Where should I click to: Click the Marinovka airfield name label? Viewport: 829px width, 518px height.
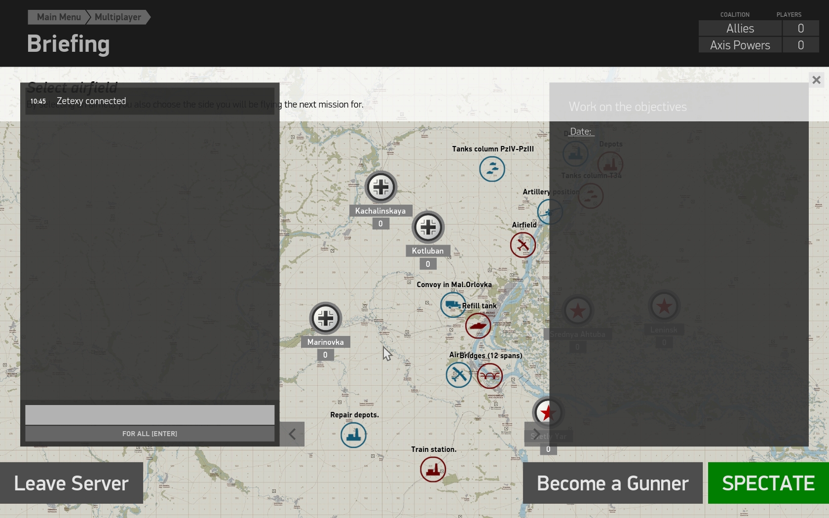coord(326,342)
